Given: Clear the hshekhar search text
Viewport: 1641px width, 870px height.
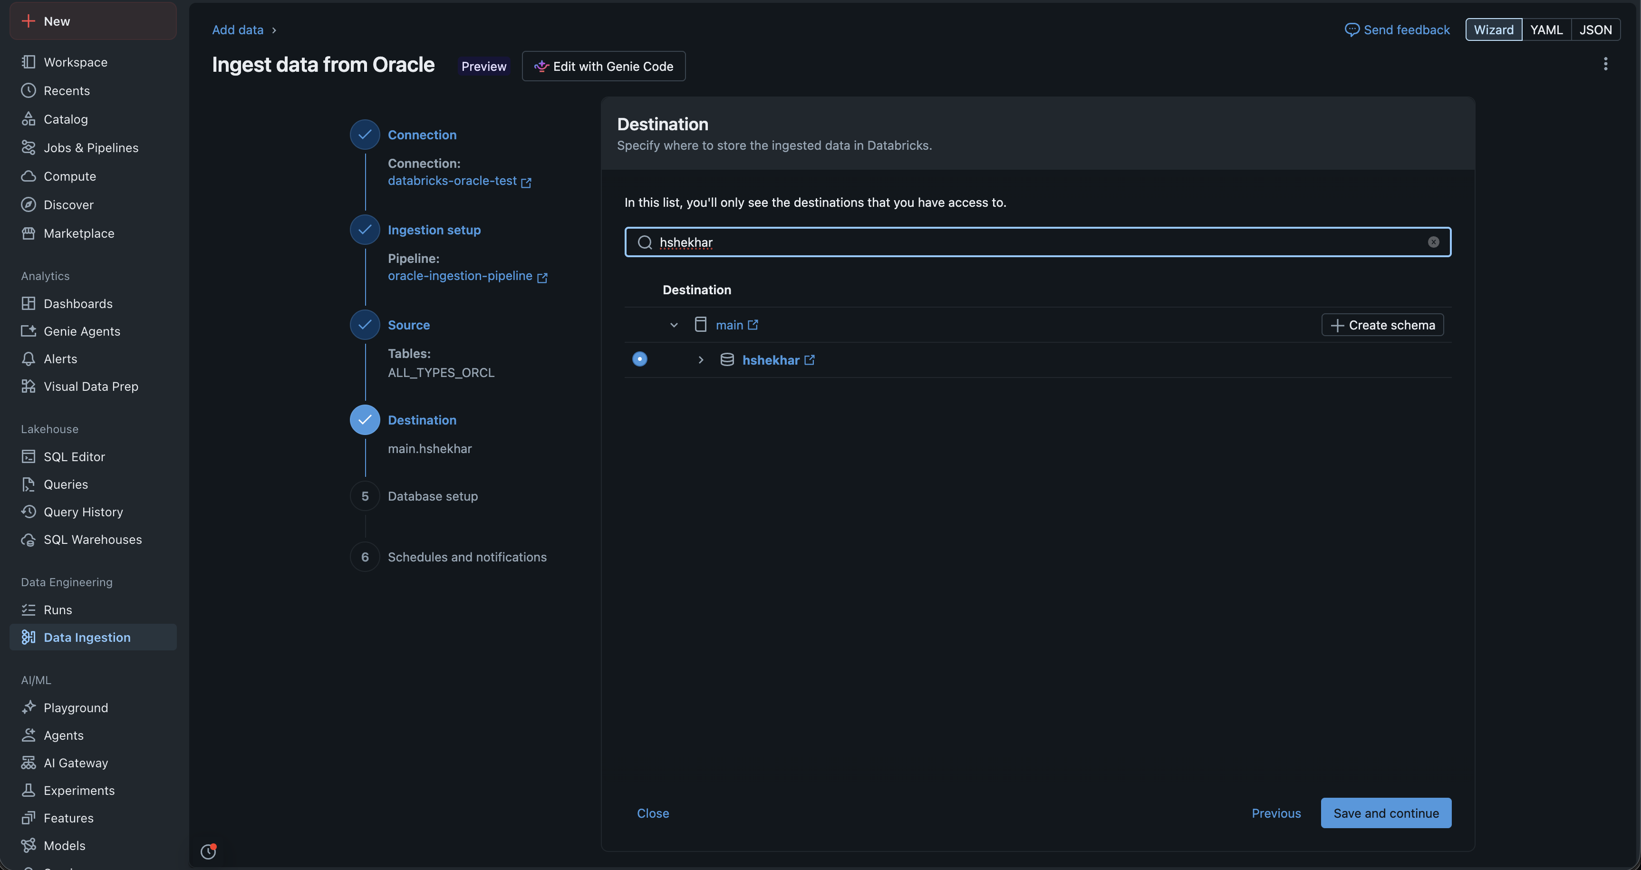Looking at the screenshot, I should 1433,242.
